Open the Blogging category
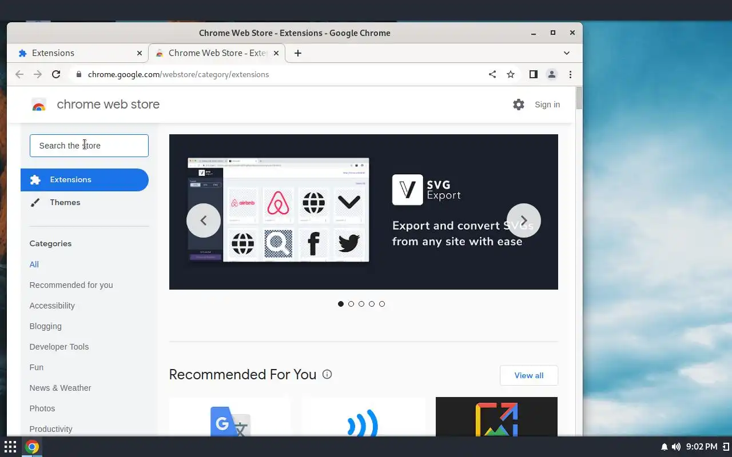732x457 pixels. [46, 326]
